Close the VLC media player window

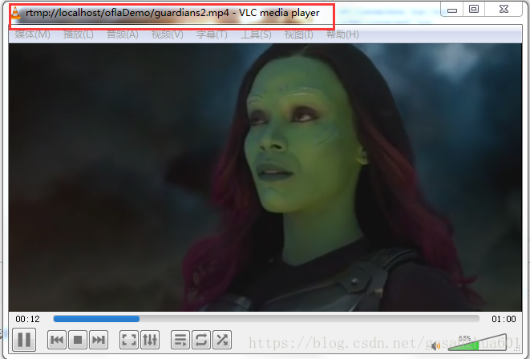[504, 9]
